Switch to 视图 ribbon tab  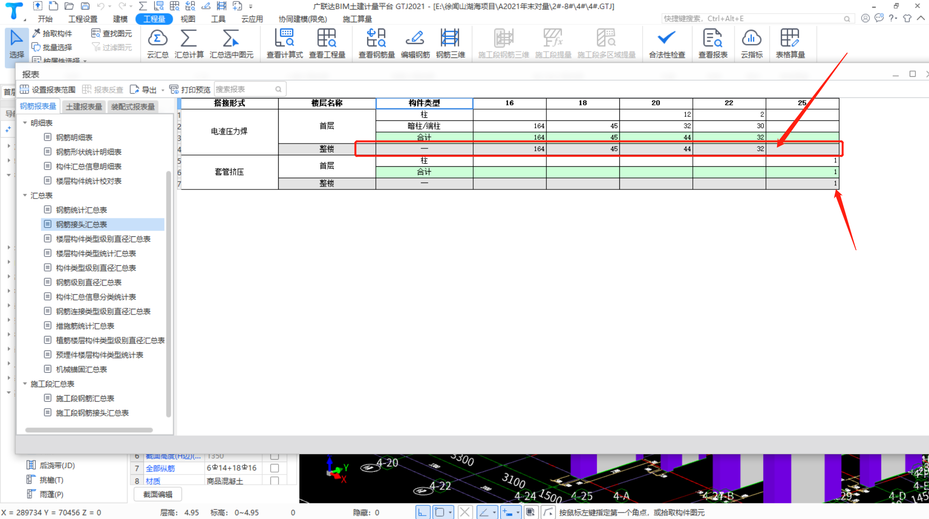point(188,19)
